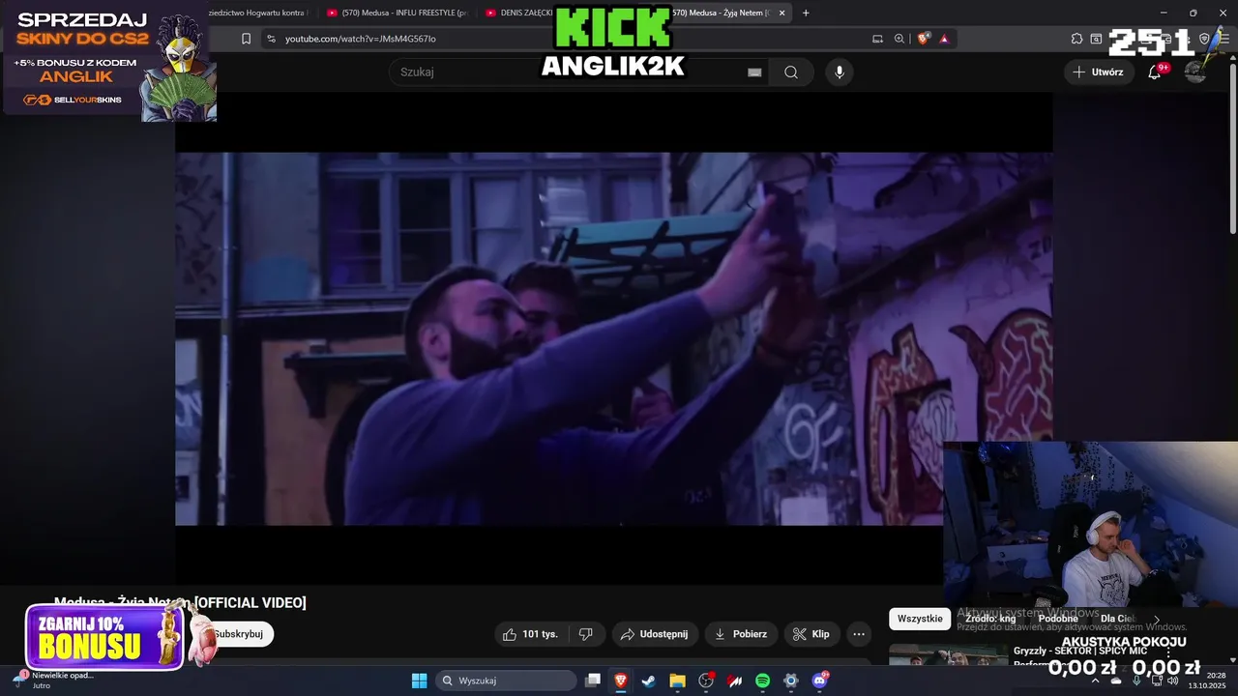Dislike the video with thumbs down
This screenshot has width=1238, height=696.
[x=586, y=634]
